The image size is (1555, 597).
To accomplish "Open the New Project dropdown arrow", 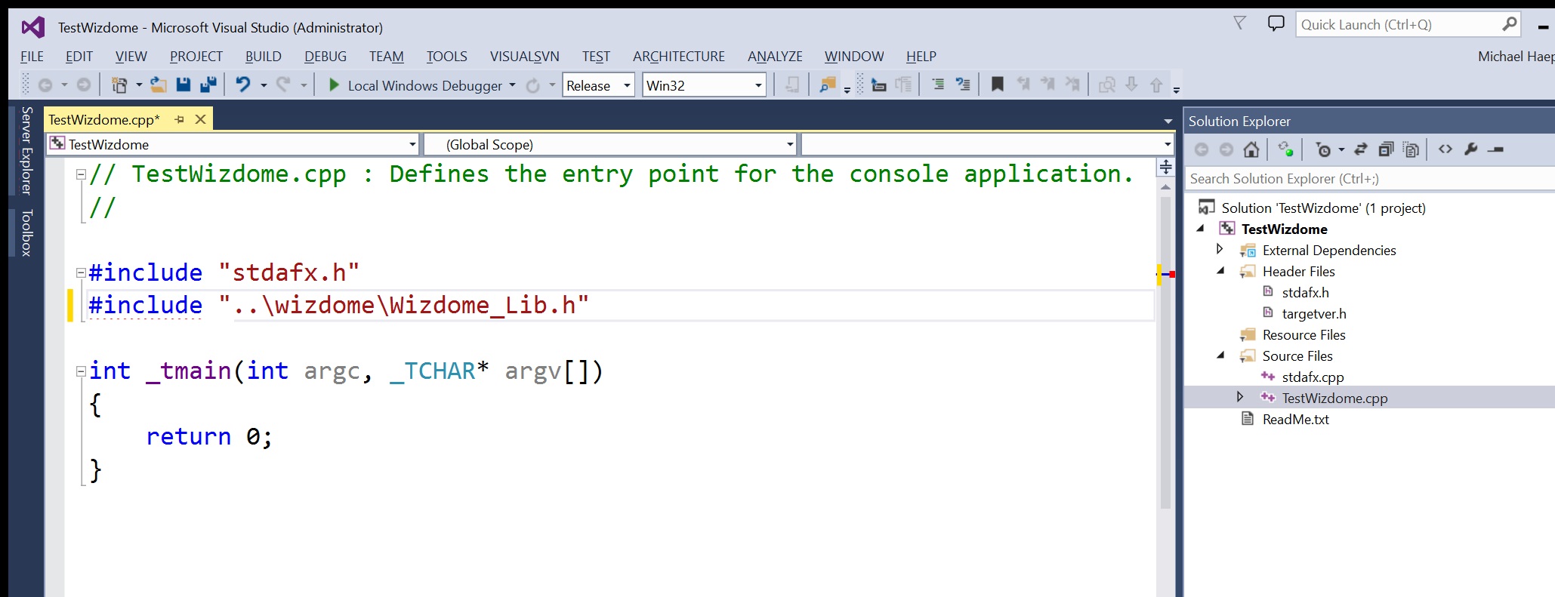I will coord(139,85).
